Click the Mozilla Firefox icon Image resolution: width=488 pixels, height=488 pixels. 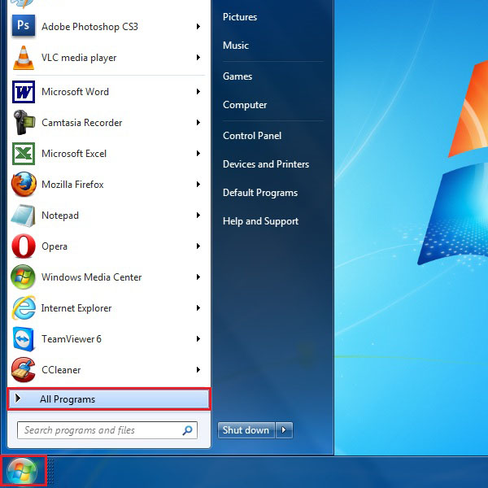click(x=24, y=185)
